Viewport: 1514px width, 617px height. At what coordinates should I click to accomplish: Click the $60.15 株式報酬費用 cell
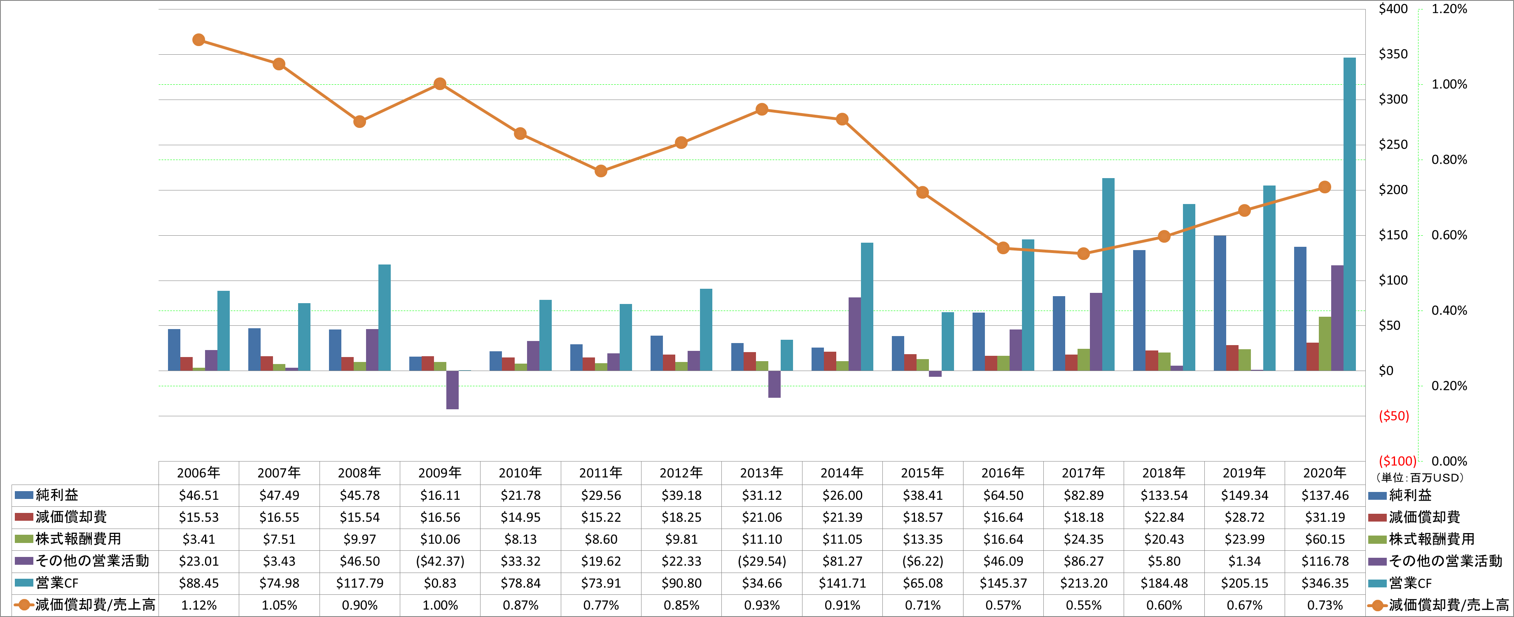click(1325, 540)
